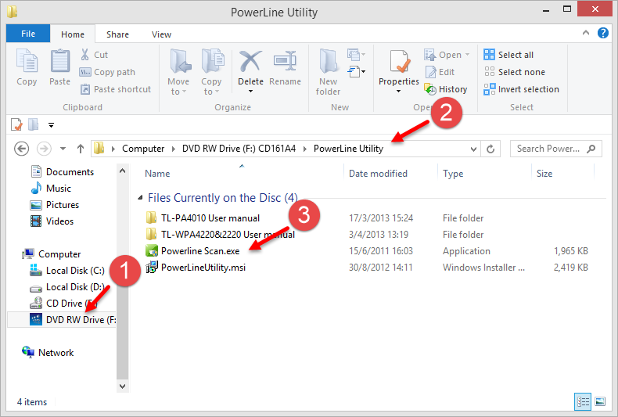This screenshot has width=618, height=417.
Task: Open the File menu tab
Action: point(28,34)
